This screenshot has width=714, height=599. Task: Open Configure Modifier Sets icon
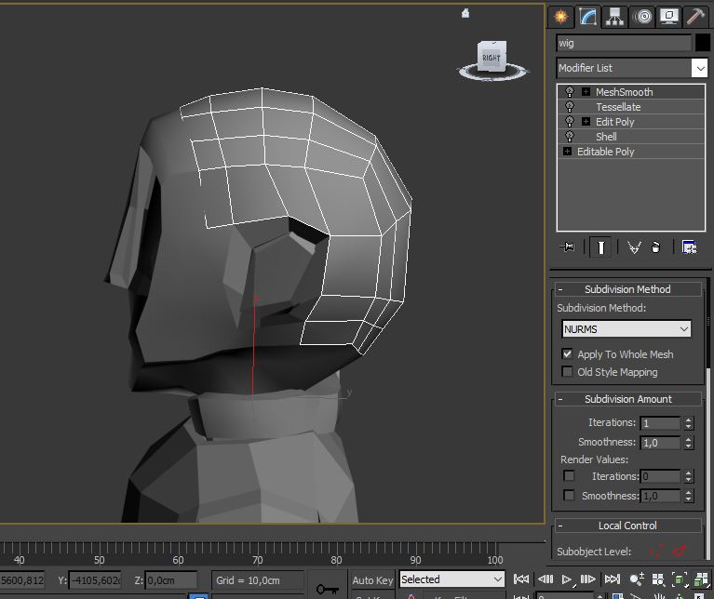[x=690, y=246]
